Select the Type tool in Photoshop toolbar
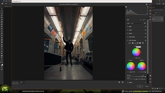Screen dimensions: 165x93 point(2,49)
